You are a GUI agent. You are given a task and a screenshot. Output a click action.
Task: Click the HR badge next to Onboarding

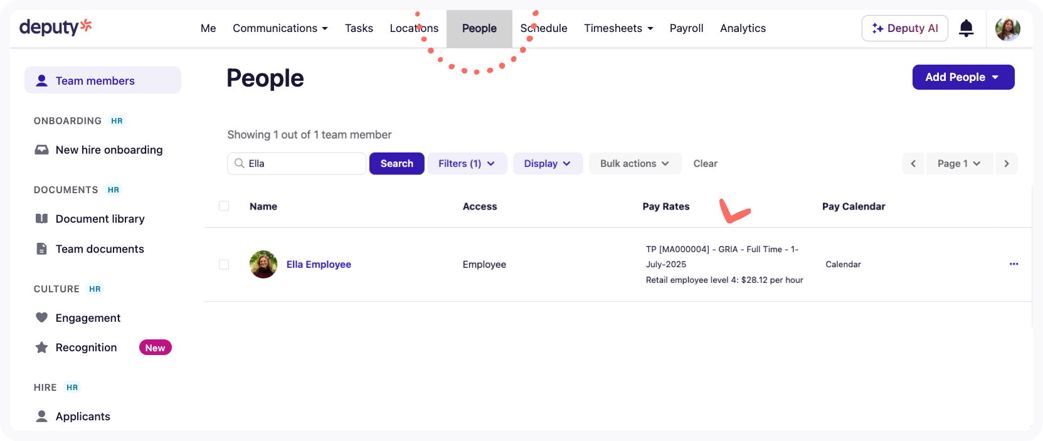[117, 120]
